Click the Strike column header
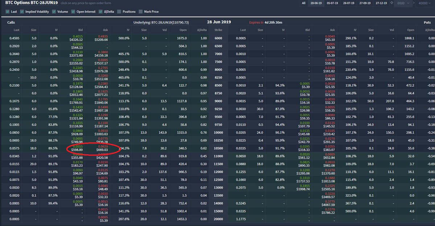Screen dimensions: 435x226 pyautogui.click(x=218, y=30)
